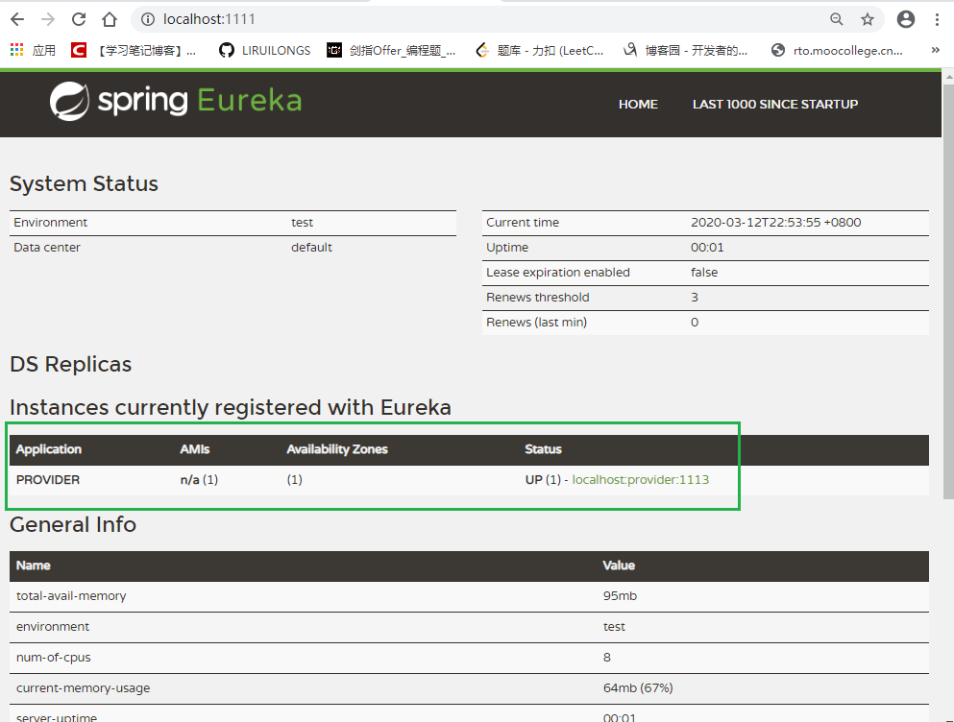Screen dimensions: 954x722
Task: Reload the Eureka page
Action: tap(79, 19)
